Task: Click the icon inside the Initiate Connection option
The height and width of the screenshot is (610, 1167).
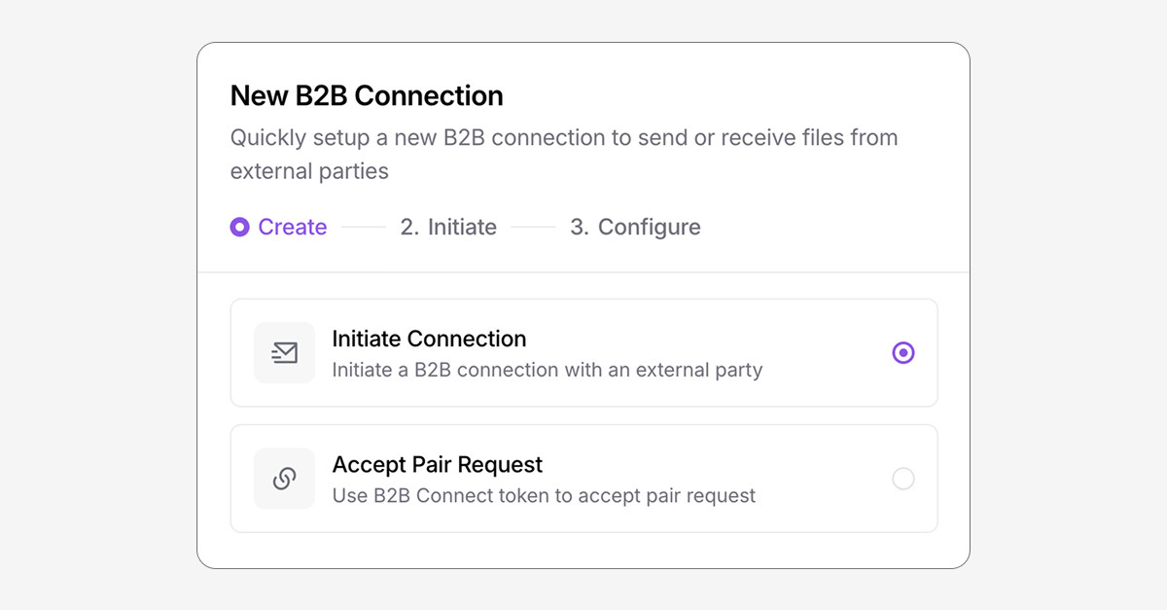Action: [x=284, y=352]
